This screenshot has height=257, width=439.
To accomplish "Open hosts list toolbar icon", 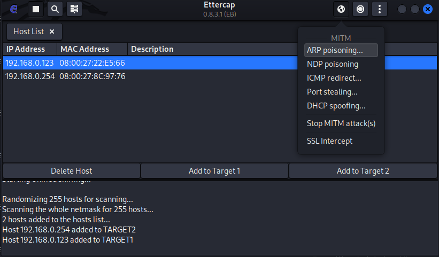I will point(74,9).
